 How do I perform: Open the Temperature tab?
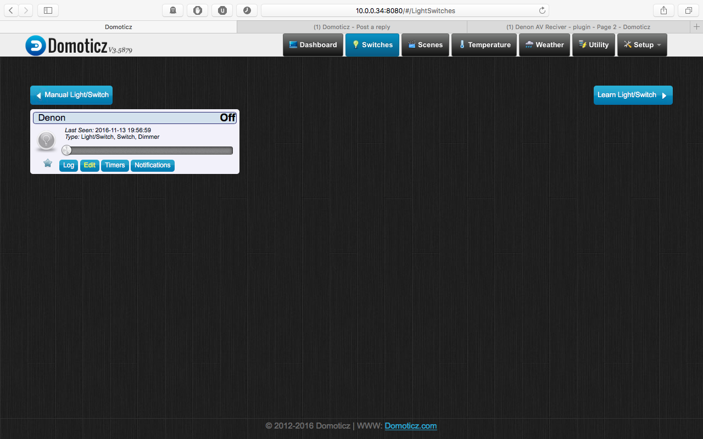click(x=484, y=45)
